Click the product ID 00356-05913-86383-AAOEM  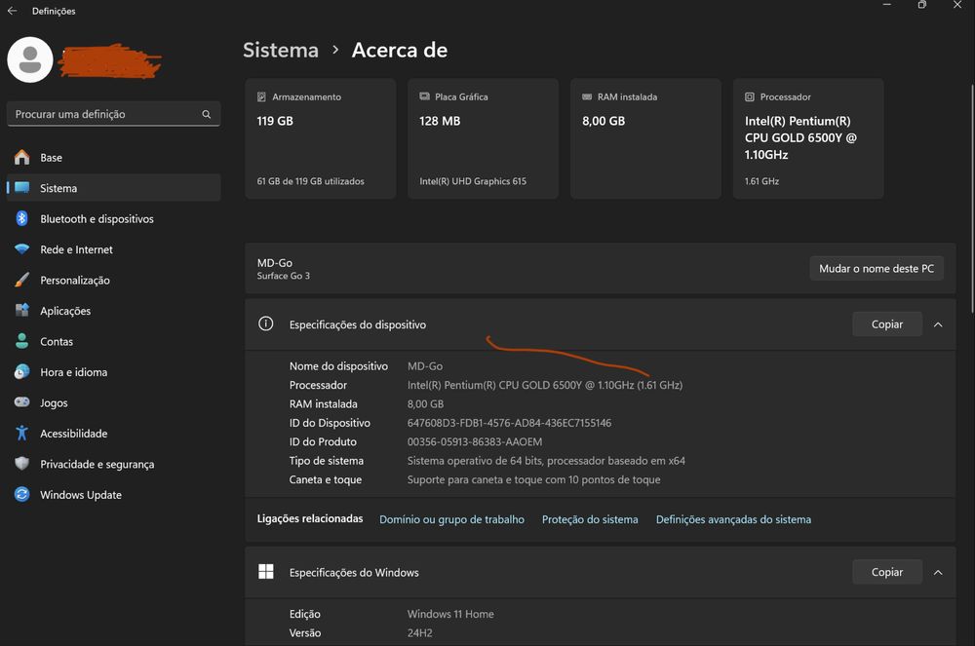475,441
